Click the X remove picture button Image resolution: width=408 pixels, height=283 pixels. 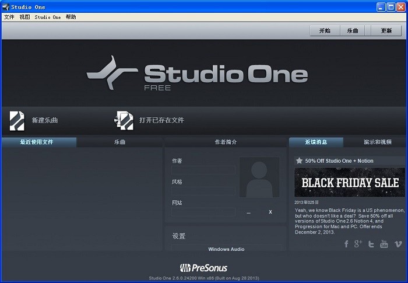click(x=270, y=212)
